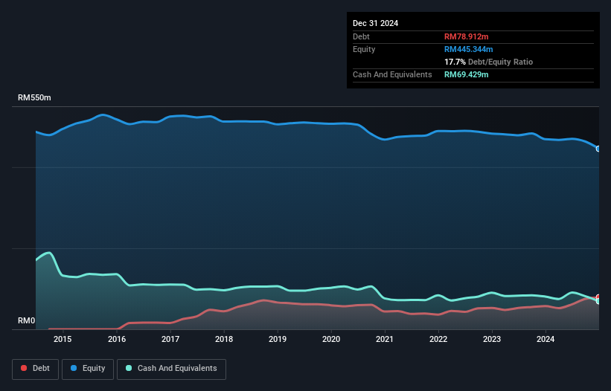The image size is (611, 391).
Task: Click the 2022 x-axis label
Action: 438,339
